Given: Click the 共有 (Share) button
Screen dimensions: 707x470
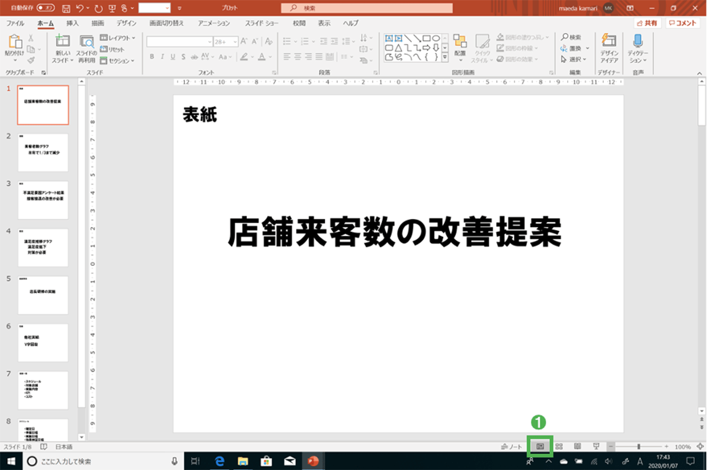Looking at the screenshot, I should click(647, 23).
